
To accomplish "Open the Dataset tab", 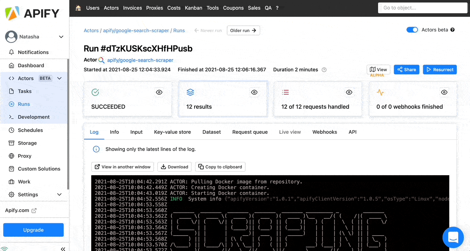I will (212, 132).
